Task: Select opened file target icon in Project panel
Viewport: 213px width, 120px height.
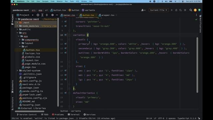Action: 38,15
